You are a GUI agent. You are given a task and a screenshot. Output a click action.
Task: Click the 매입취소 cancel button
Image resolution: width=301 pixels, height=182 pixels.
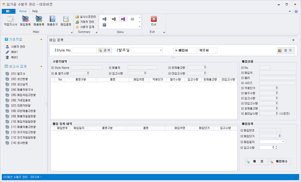(x=280, y=162)
